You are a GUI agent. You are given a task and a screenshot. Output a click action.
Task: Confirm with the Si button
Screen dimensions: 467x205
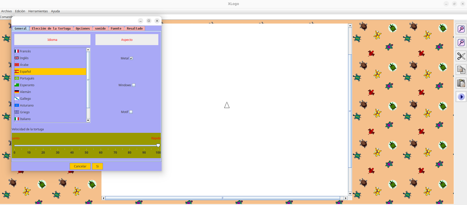pos(97,166)
